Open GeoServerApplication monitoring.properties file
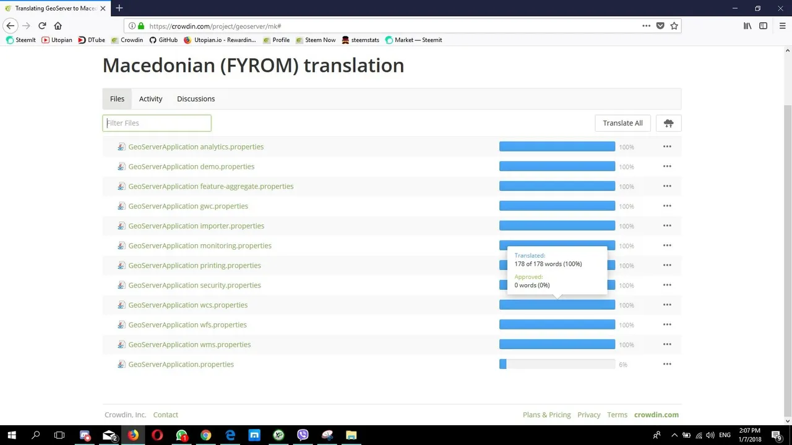Viewport: 792px width, 445px height. click(200, 245)
